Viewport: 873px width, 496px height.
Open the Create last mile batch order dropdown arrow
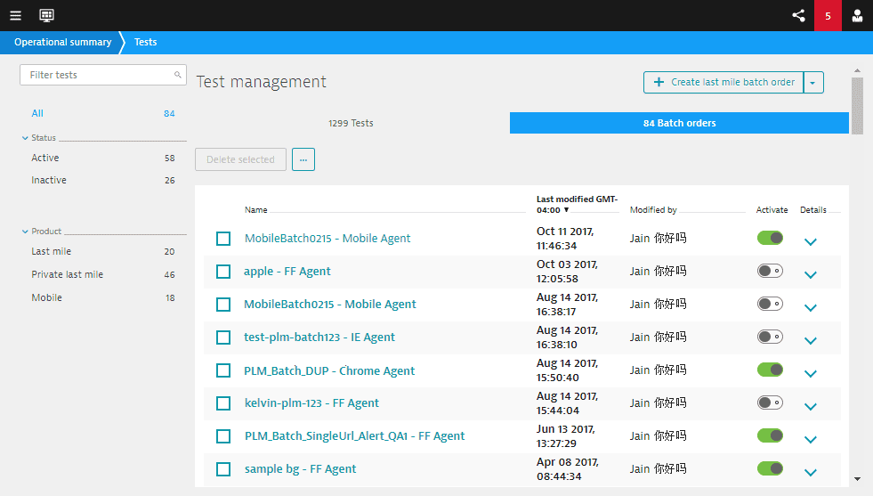812,83
